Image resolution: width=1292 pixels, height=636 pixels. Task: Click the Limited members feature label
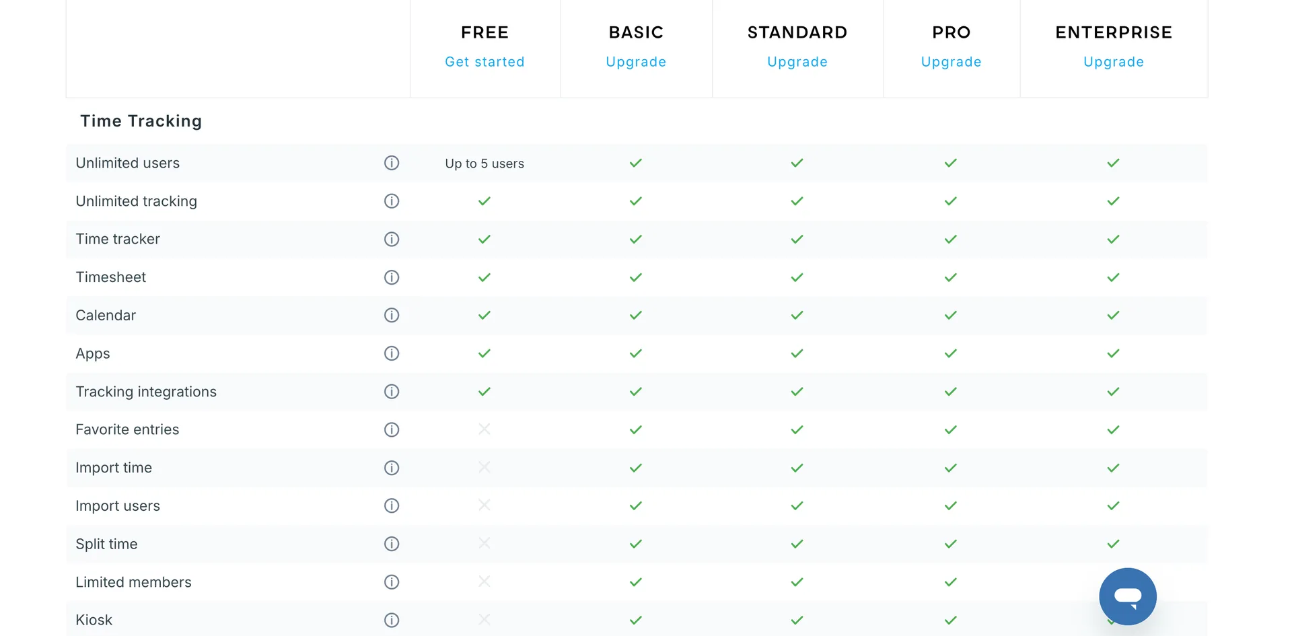[x=133, y=582]
